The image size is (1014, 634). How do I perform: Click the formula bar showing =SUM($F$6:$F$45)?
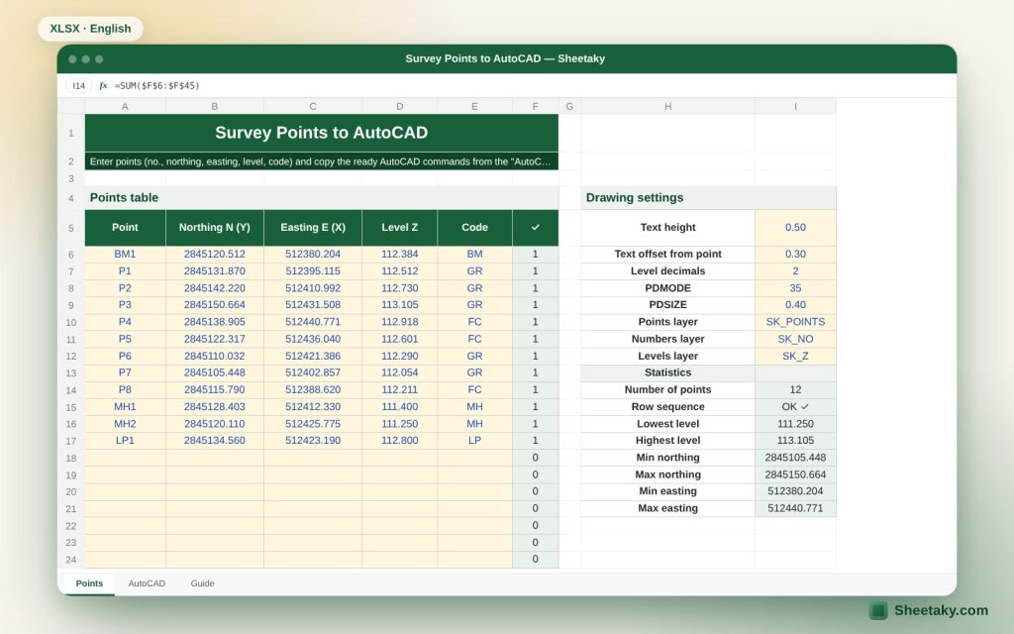point(157,85)
